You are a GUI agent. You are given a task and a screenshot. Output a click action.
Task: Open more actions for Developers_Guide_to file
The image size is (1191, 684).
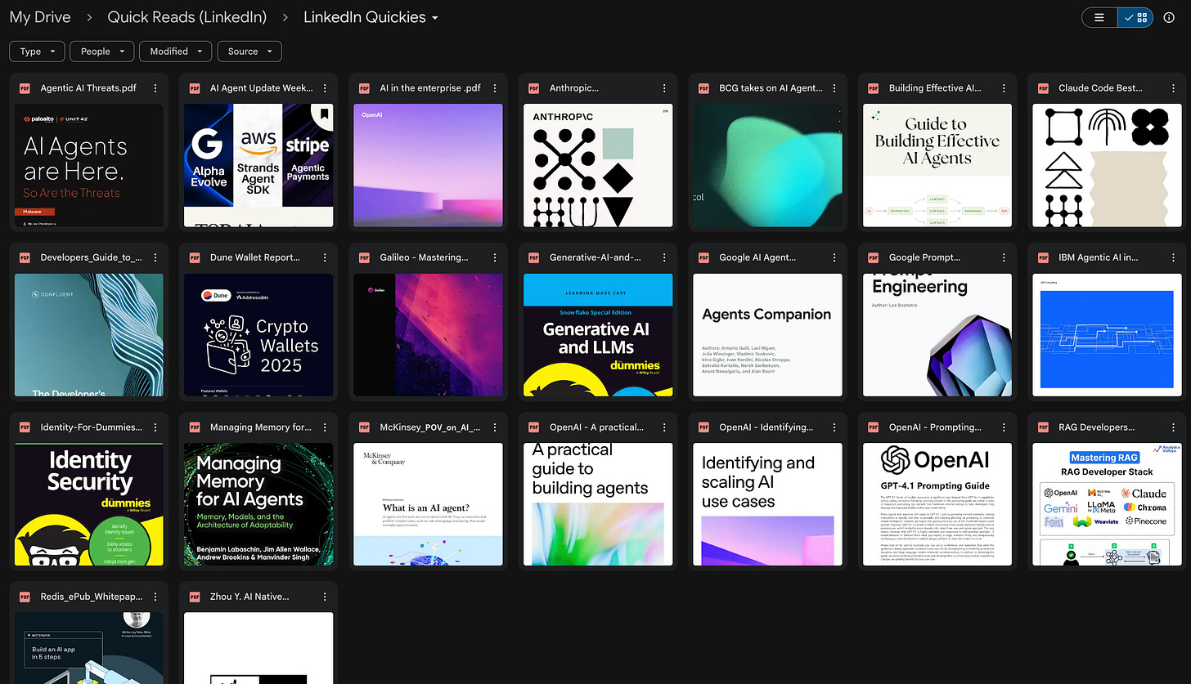pyautogui.click(x=155, y=257)
